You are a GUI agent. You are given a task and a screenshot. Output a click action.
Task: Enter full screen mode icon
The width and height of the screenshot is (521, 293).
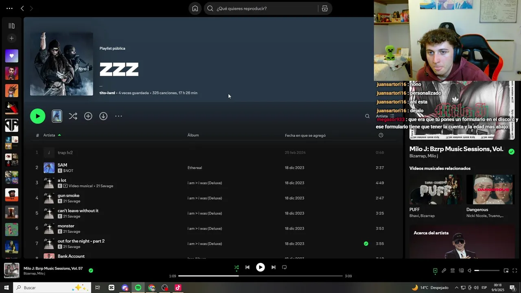coord(514,271)
